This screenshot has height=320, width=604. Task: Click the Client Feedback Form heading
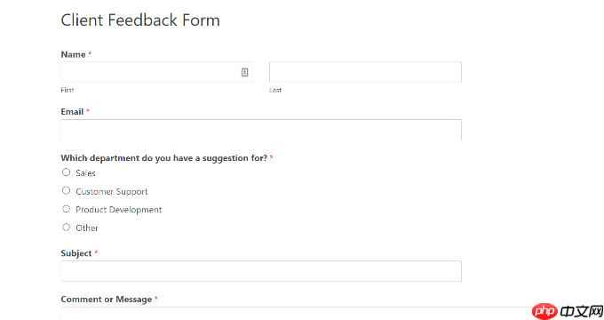tap(140, 20)
